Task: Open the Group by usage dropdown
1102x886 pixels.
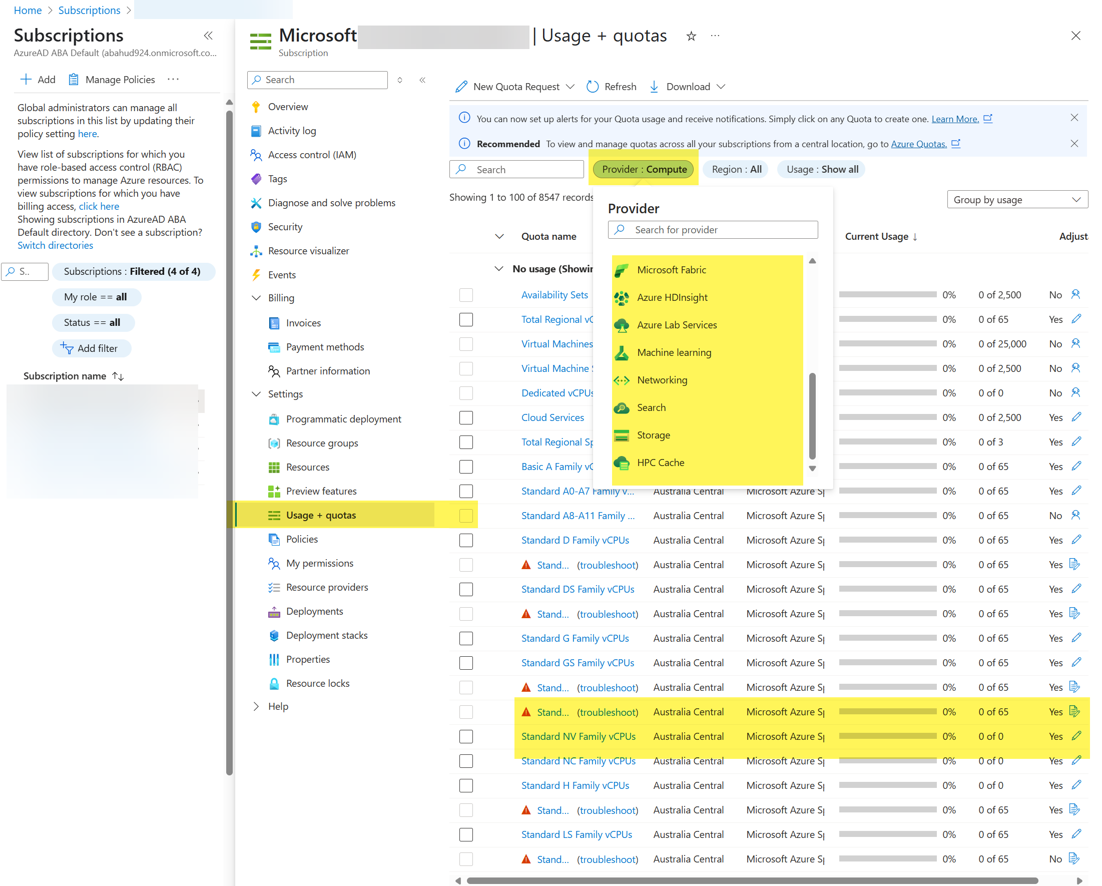Action: coord(1017,200)
